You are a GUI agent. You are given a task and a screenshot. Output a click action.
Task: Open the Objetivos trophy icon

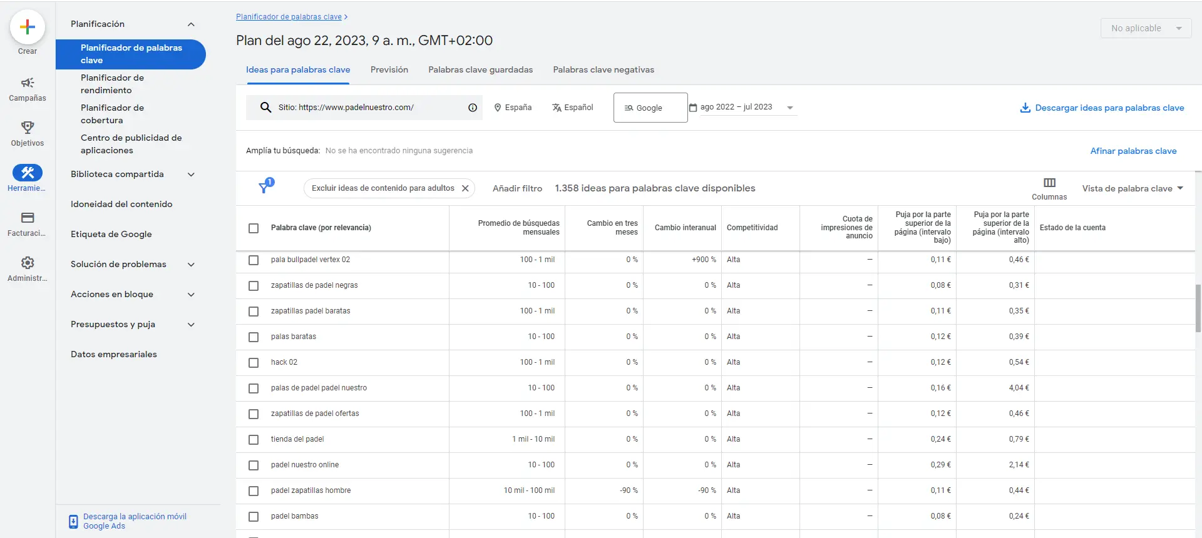tap(28, 128)
